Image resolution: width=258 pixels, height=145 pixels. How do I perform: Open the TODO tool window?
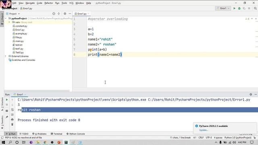[x=24, y=134]
